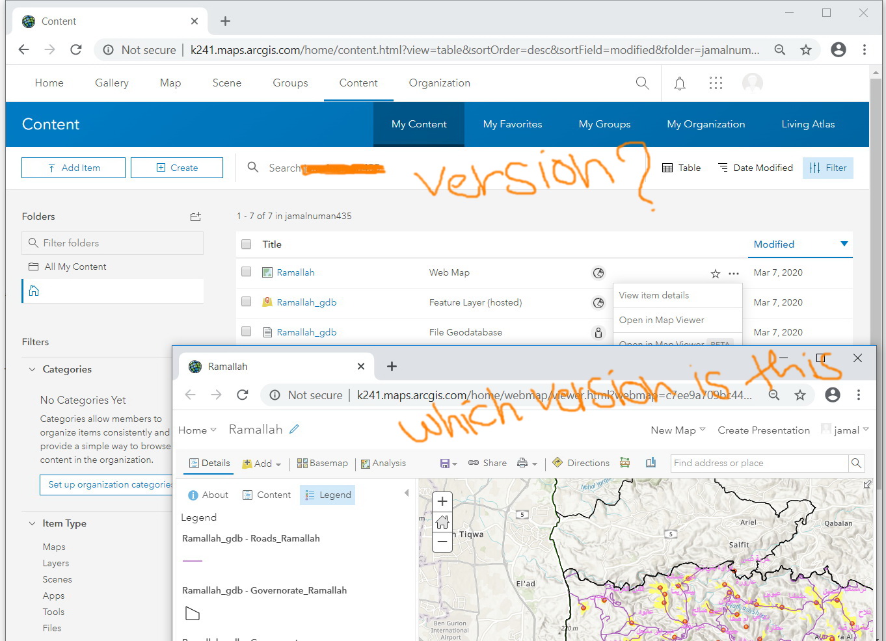Open Organization in top navigation
The height and width of the screenshot is (641, 886).
pos(440,83)
